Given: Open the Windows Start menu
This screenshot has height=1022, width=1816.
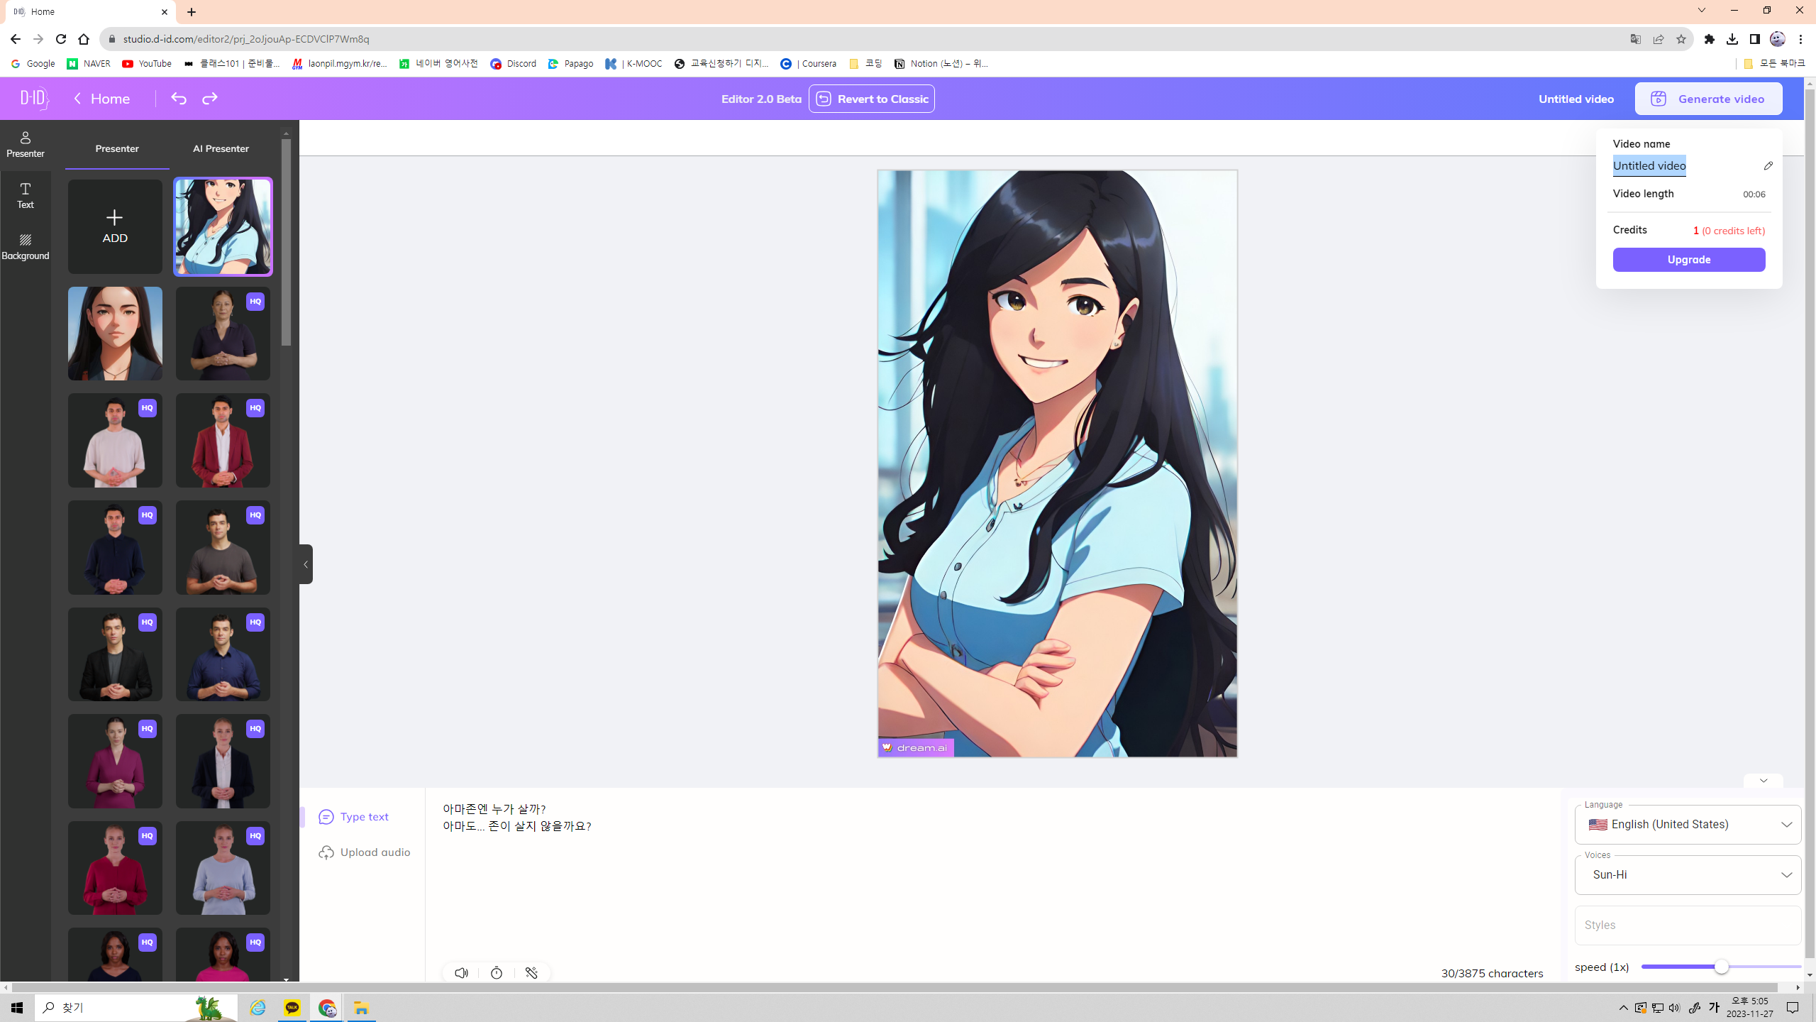Looking at the screenshot, I should click(x=17, y=1008).
